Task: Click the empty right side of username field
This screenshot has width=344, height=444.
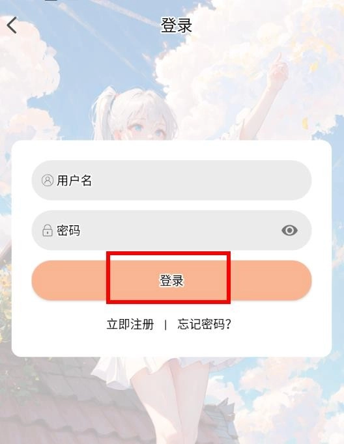Action: 227,180
